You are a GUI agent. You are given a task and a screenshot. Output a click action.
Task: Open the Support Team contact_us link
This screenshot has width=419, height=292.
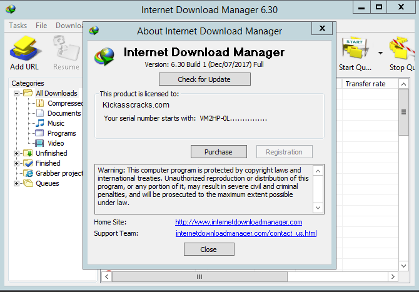[x=246, y=233]
